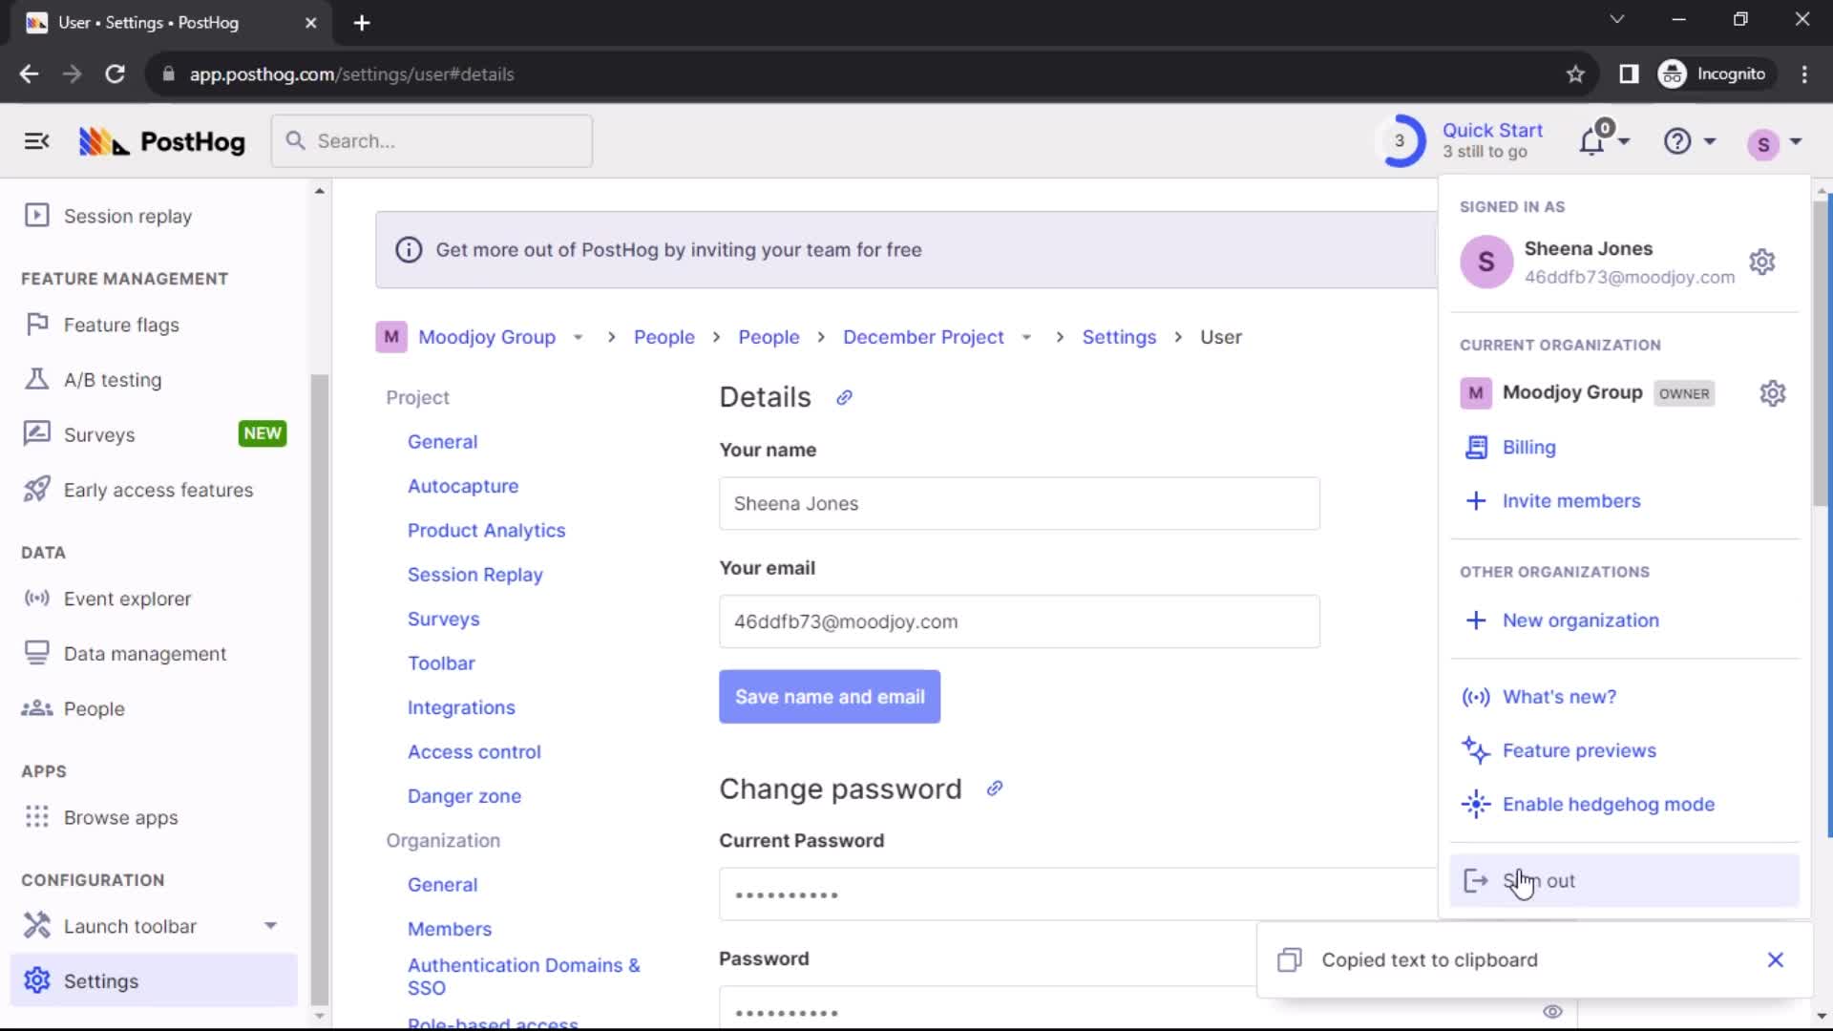Click Sign out option
1833x1031 pixels.
1538,880
